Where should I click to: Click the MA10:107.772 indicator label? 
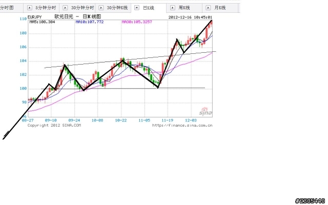coord(90,22)
